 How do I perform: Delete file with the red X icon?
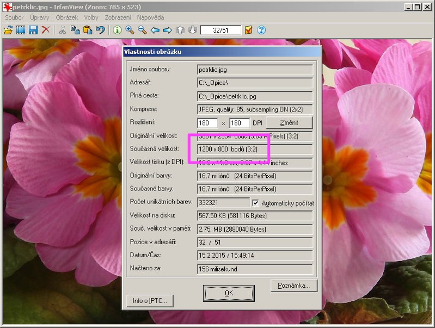pos(46,30)
